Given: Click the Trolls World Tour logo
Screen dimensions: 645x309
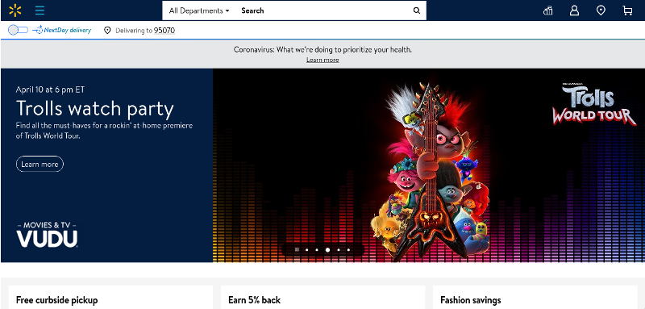Looking at the screenshot, I should 593,104.
